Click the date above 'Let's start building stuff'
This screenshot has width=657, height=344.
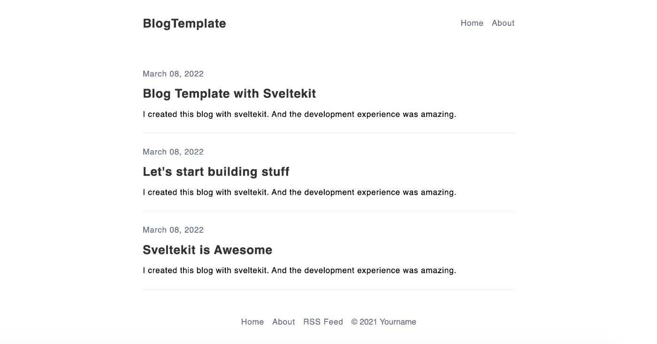[173, 152]
